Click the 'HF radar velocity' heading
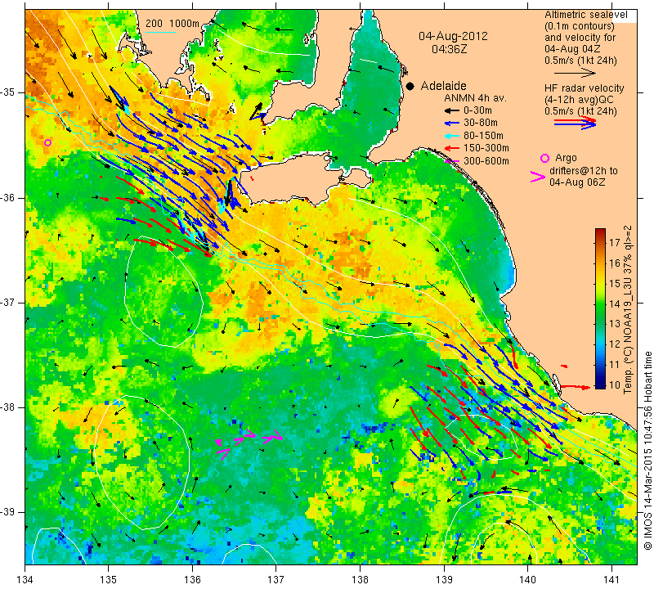This screenshot has width=654, height=589. click(x=584, y=88)
